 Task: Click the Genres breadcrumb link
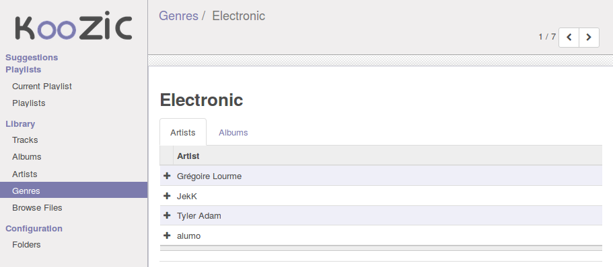pos(178,16)
